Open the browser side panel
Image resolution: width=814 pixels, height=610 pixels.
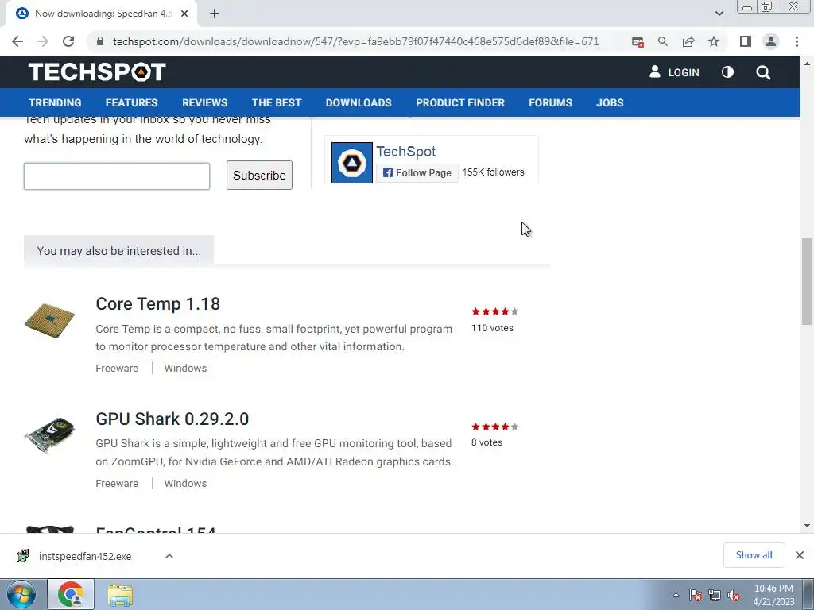746,41
